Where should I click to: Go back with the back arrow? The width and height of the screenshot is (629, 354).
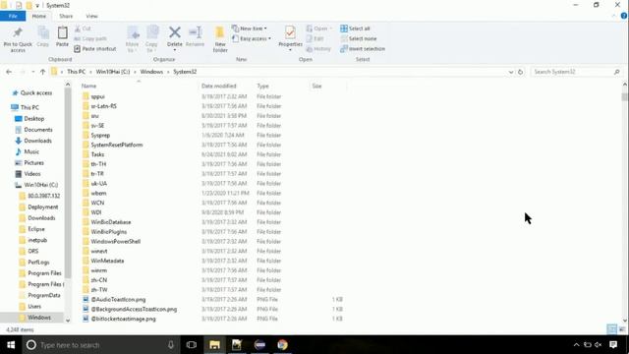coord(9,72)
